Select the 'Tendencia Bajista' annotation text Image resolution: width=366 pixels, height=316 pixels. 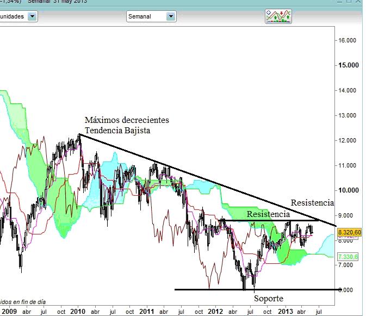117,130
